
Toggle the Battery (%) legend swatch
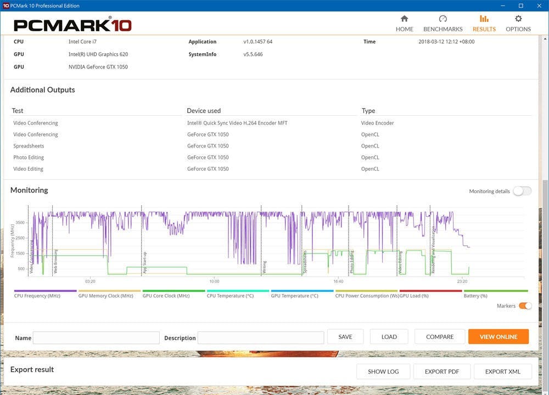tap(496, 291)
